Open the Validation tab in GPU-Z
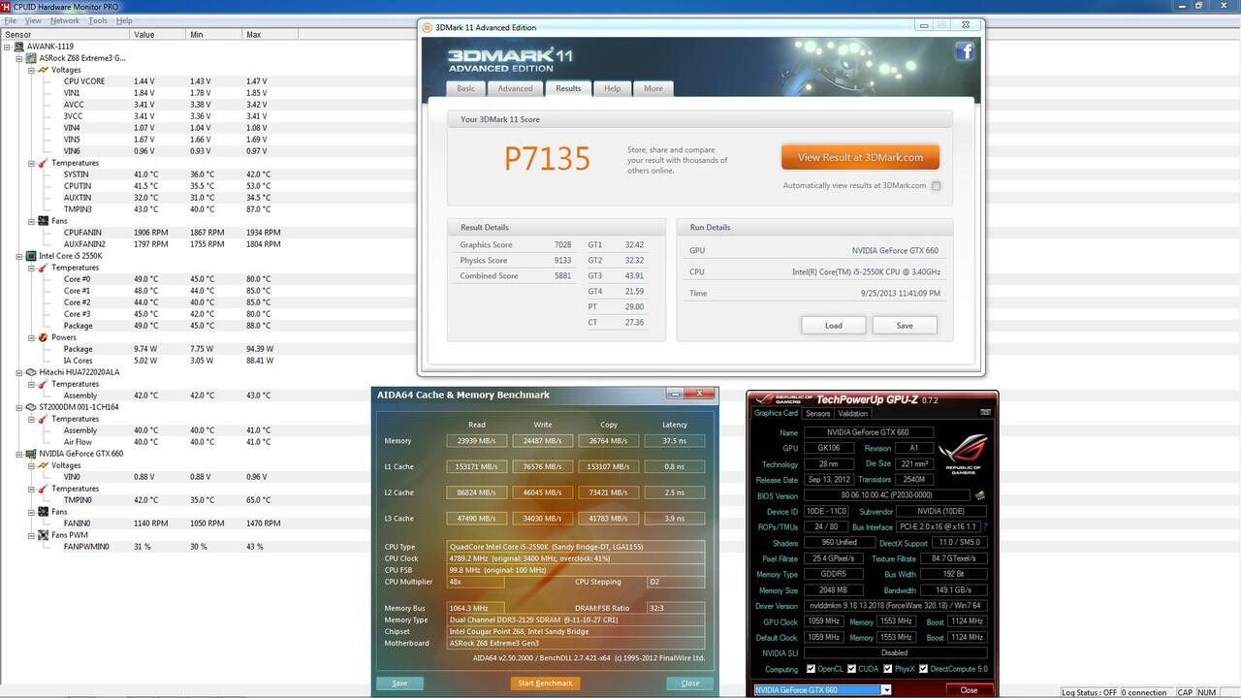 (x=853, y=413)
